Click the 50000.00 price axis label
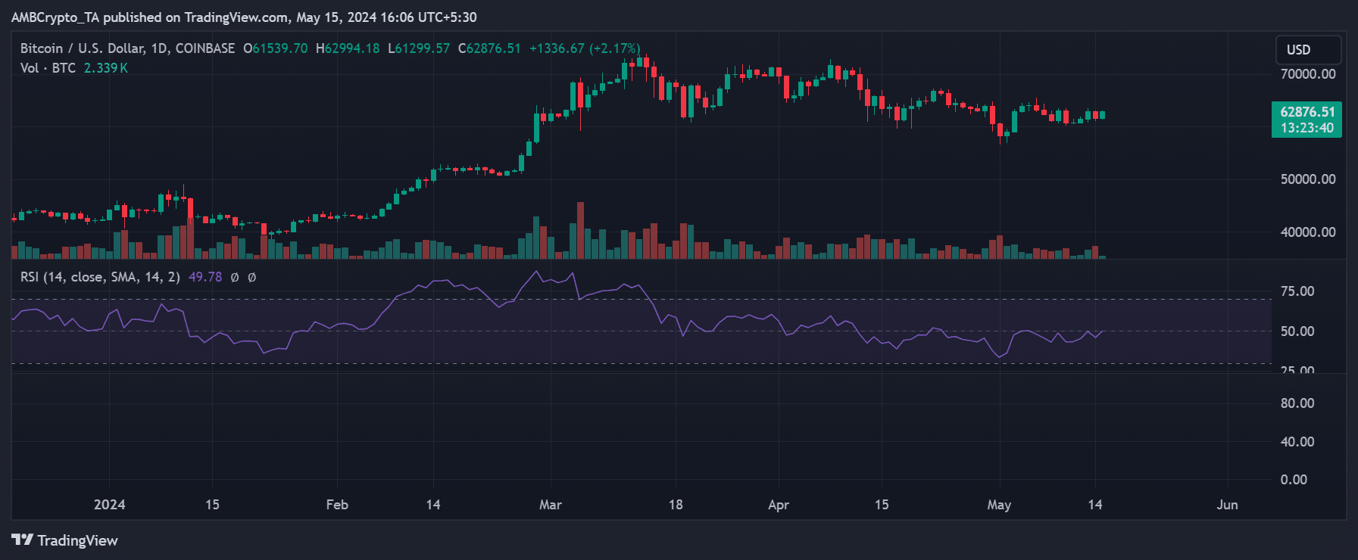The width and height of the screenshot is (1358, 560). pos(1308,179)
